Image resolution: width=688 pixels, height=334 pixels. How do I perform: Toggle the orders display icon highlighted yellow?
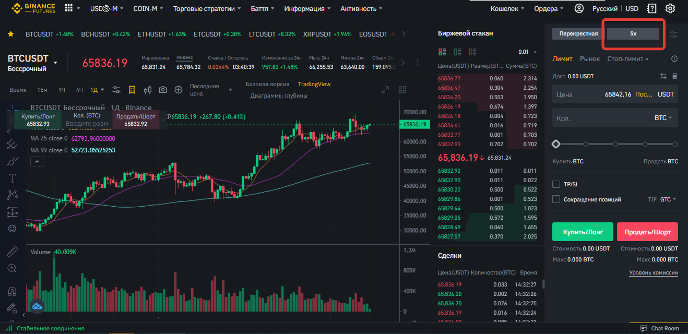tap(132, 90)
